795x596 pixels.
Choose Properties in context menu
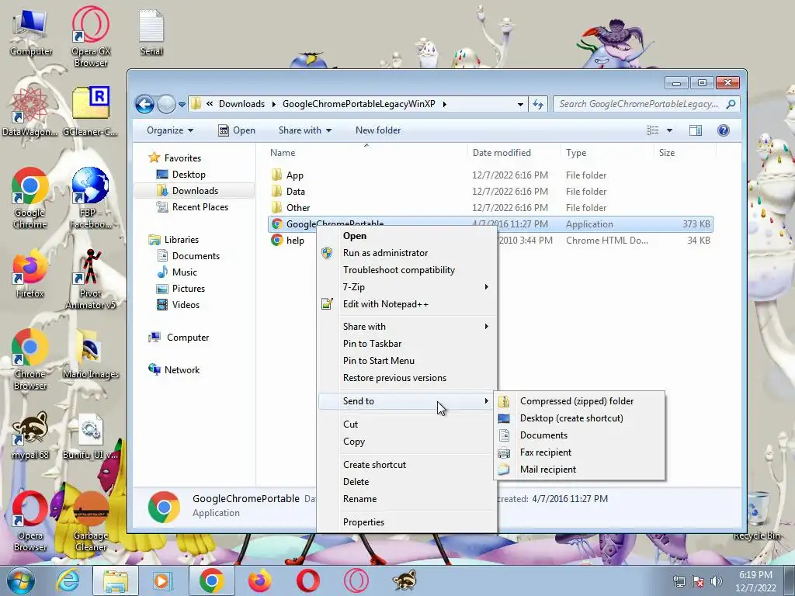tap(407, 522)
